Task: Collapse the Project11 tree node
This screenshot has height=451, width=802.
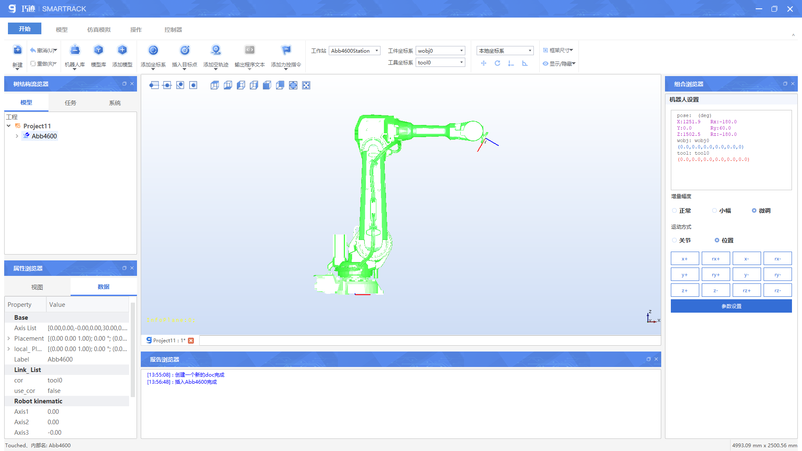Action: (8, 126)
